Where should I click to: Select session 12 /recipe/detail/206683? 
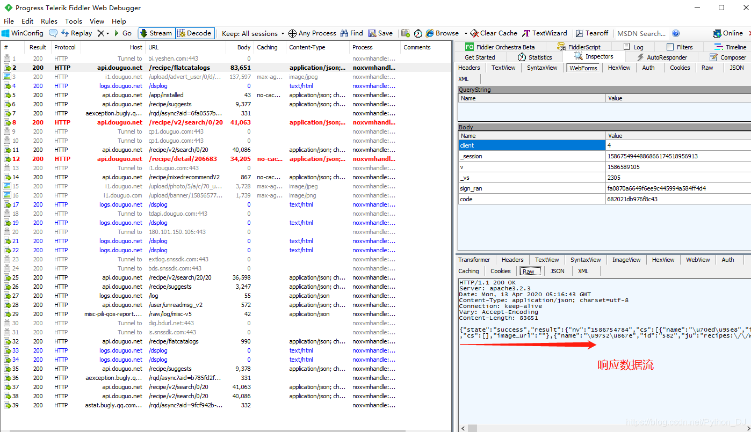226,159
